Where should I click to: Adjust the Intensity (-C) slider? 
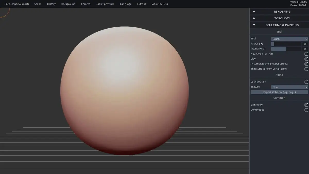click(x=286, y=49)
